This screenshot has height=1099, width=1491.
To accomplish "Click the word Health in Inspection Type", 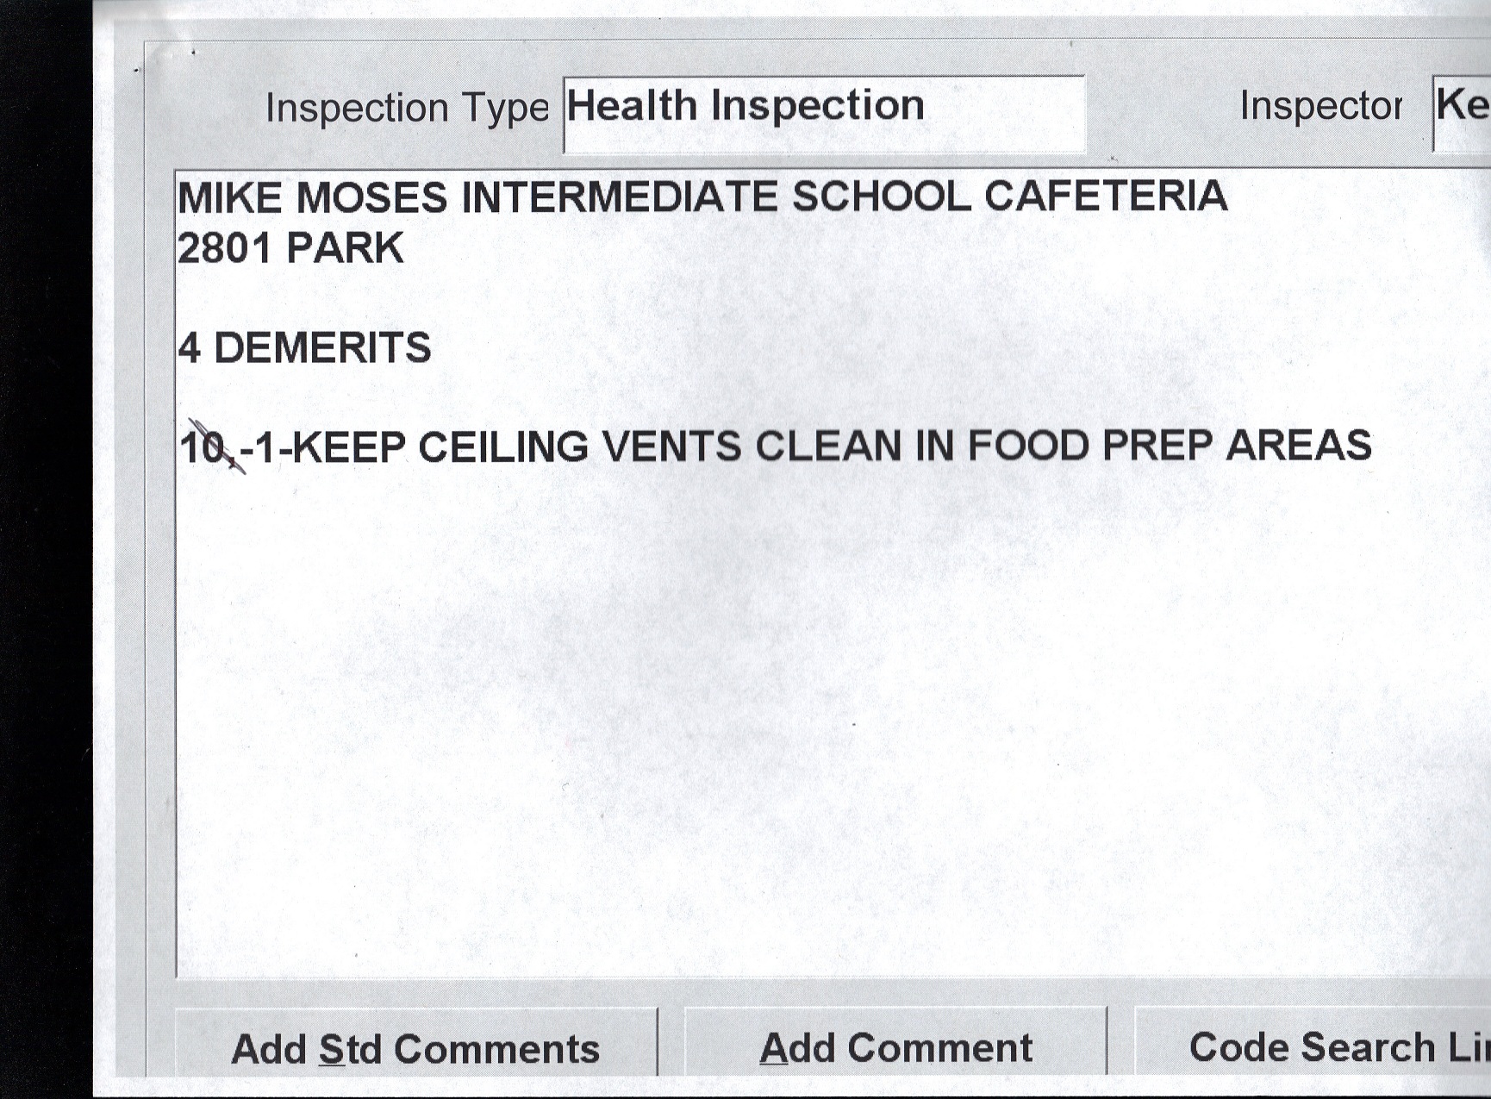I will 631,107.
